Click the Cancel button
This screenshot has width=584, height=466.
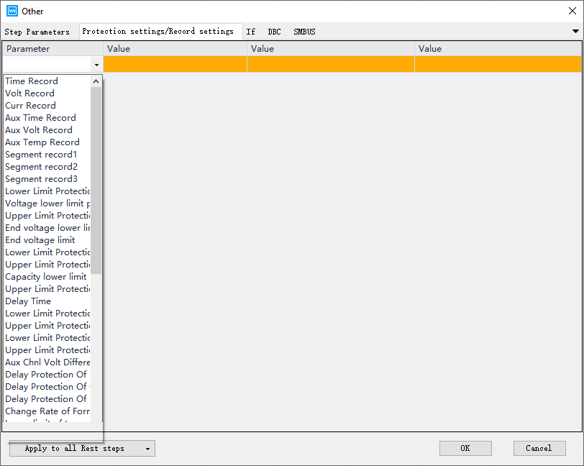pyautogui.click(x=539, y=448)
